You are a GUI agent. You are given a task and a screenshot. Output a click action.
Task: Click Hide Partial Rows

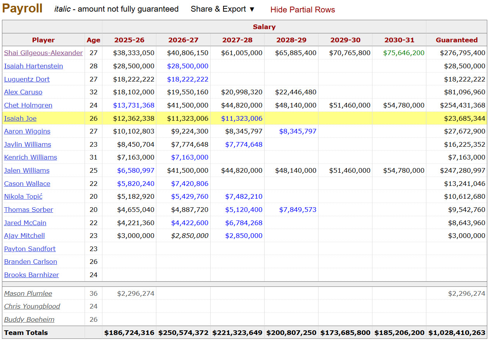(303, 10)
